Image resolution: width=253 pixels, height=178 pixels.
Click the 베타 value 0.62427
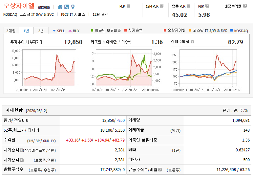[242, 150]
